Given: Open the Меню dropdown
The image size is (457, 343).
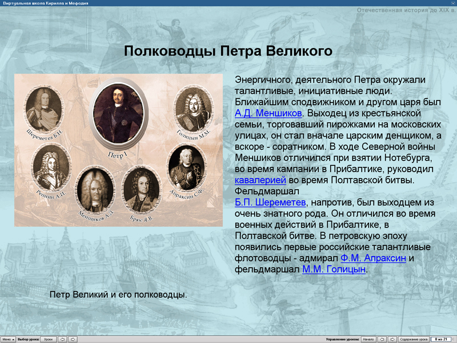Looking at the screenshot, I should coord(9,338).
